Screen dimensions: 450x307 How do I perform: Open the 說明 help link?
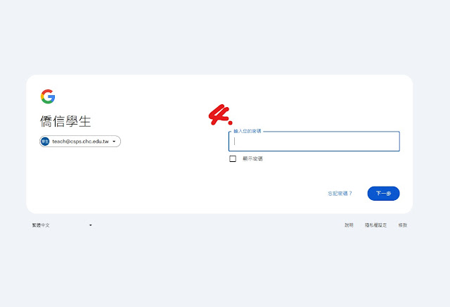pyautogui.click(x=349, y=225)
